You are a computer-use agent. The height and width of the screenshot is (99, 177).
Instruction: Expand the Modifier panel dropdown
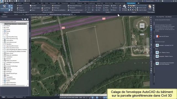[x=108, y=12]
